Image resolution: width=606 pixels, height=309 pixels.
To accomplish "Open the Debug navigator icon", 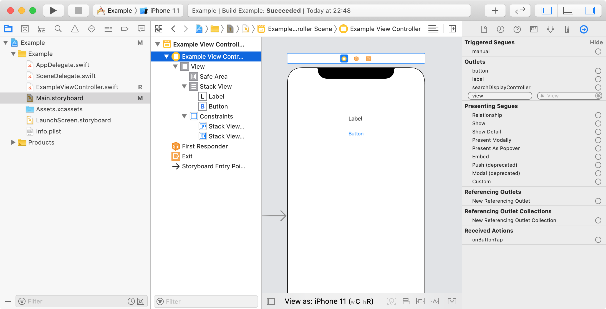I will 108,29.
